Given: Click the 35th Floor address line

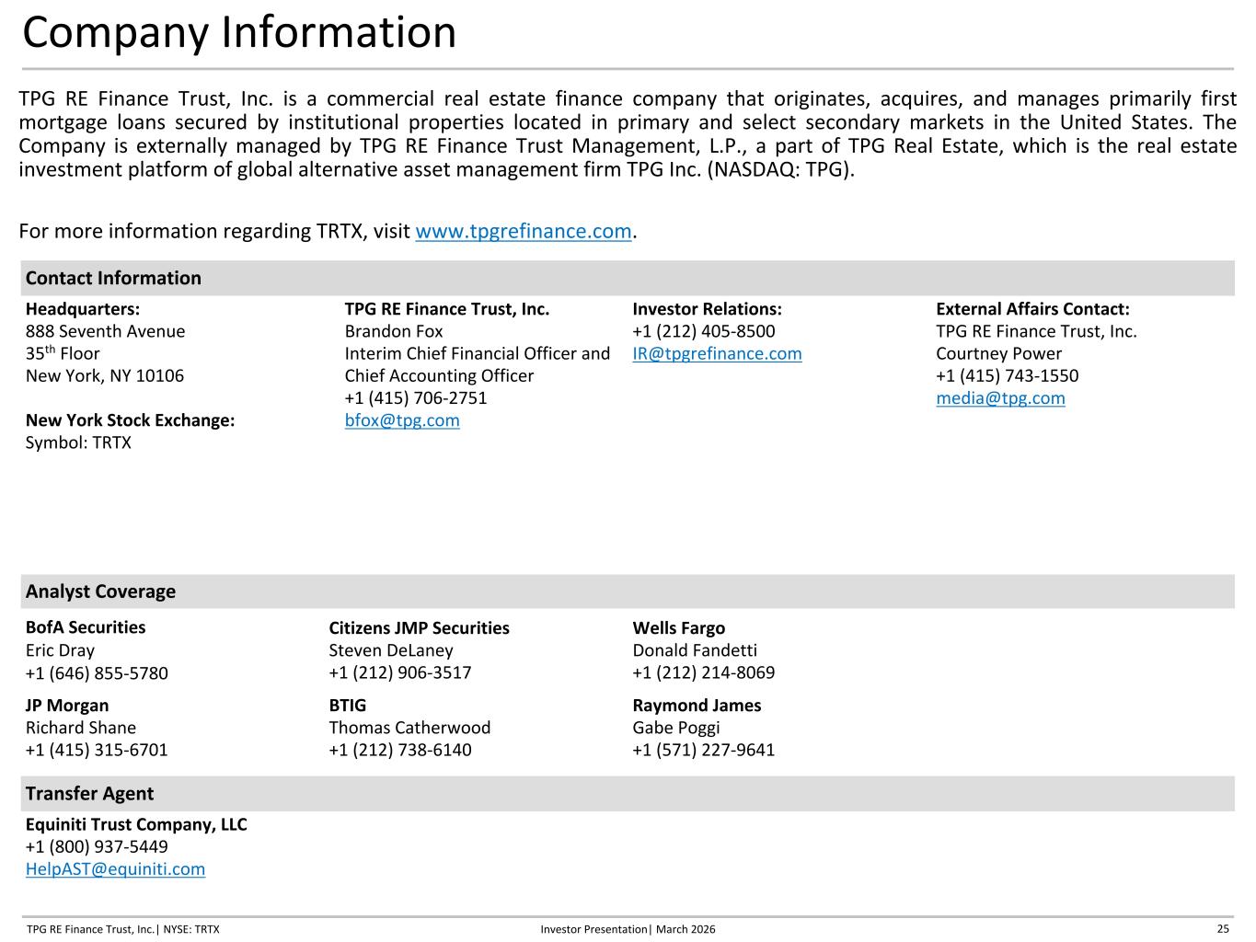Looking at the screenshot, I should 63,353.
